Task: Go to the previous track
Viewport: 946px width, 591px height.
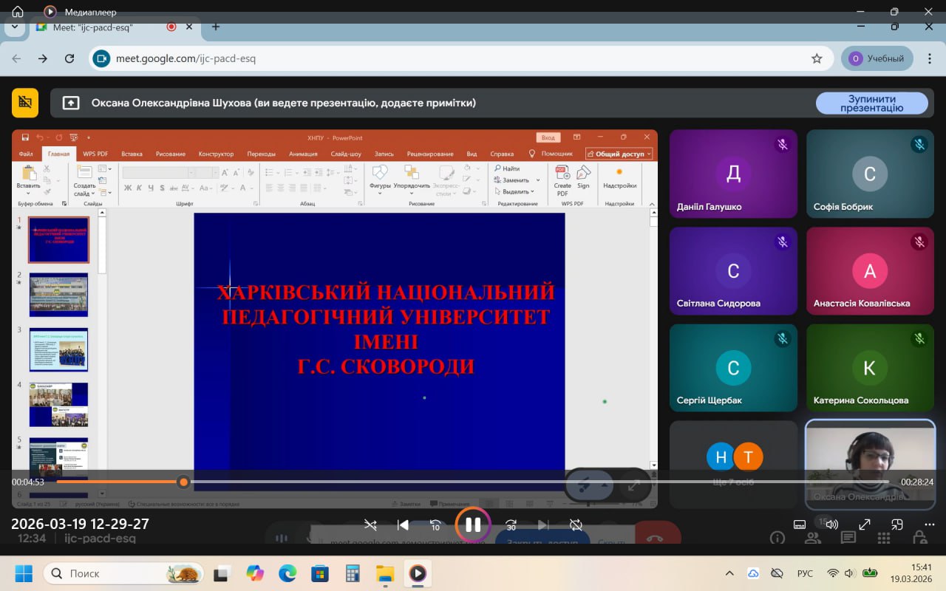Action: 403,525
